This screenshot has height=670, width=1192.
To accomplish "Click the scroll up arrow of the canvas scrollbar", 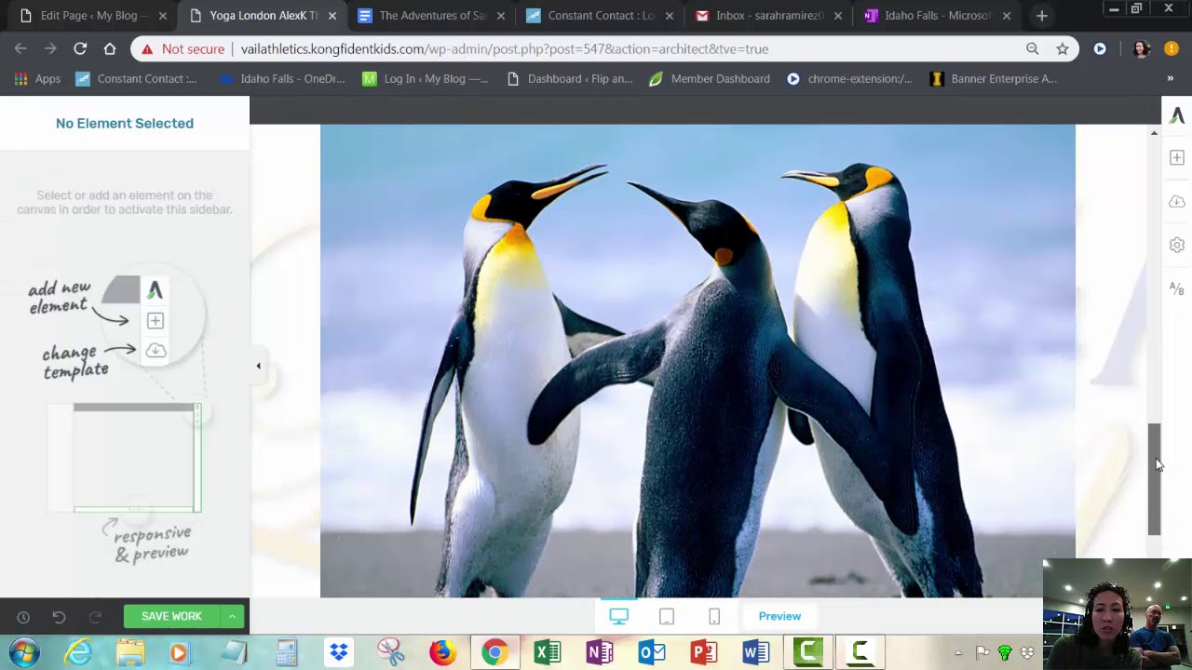I will click(x=1154, y=134).
